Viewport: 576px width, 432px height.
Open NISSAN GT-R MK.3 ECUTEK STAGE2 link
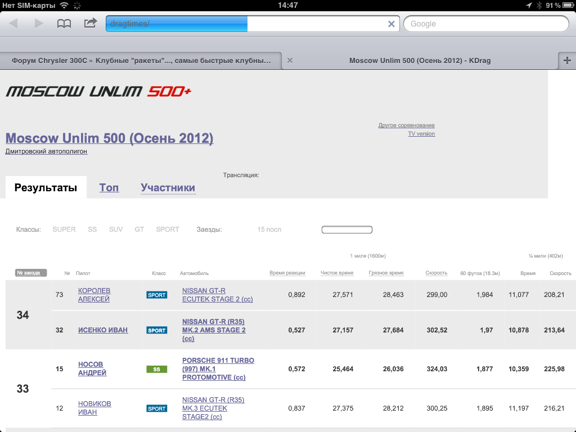click(213, 408)
